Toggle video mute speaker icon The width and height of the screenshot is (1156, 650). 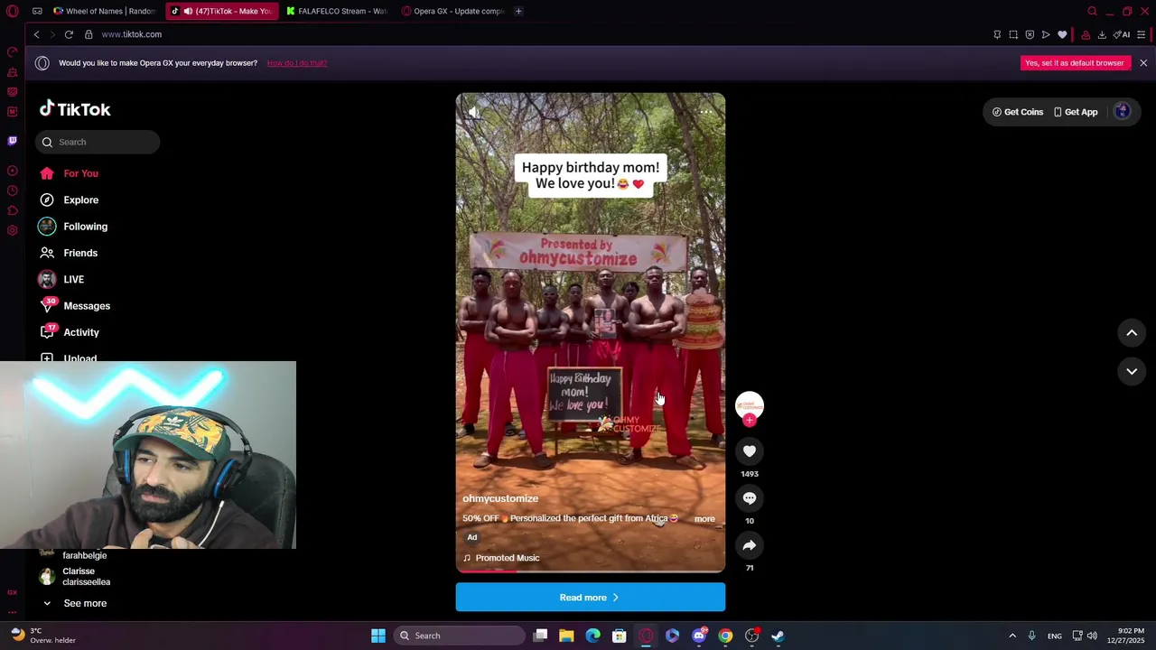[473, 112]
